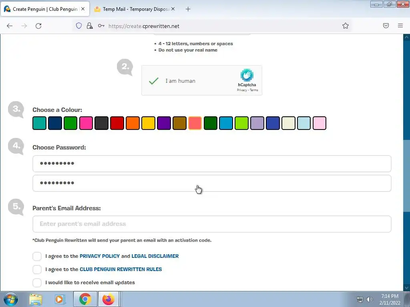Open the Firefox hamburger menu
This screenshot has width=410, height=307.
pos(400,26)
